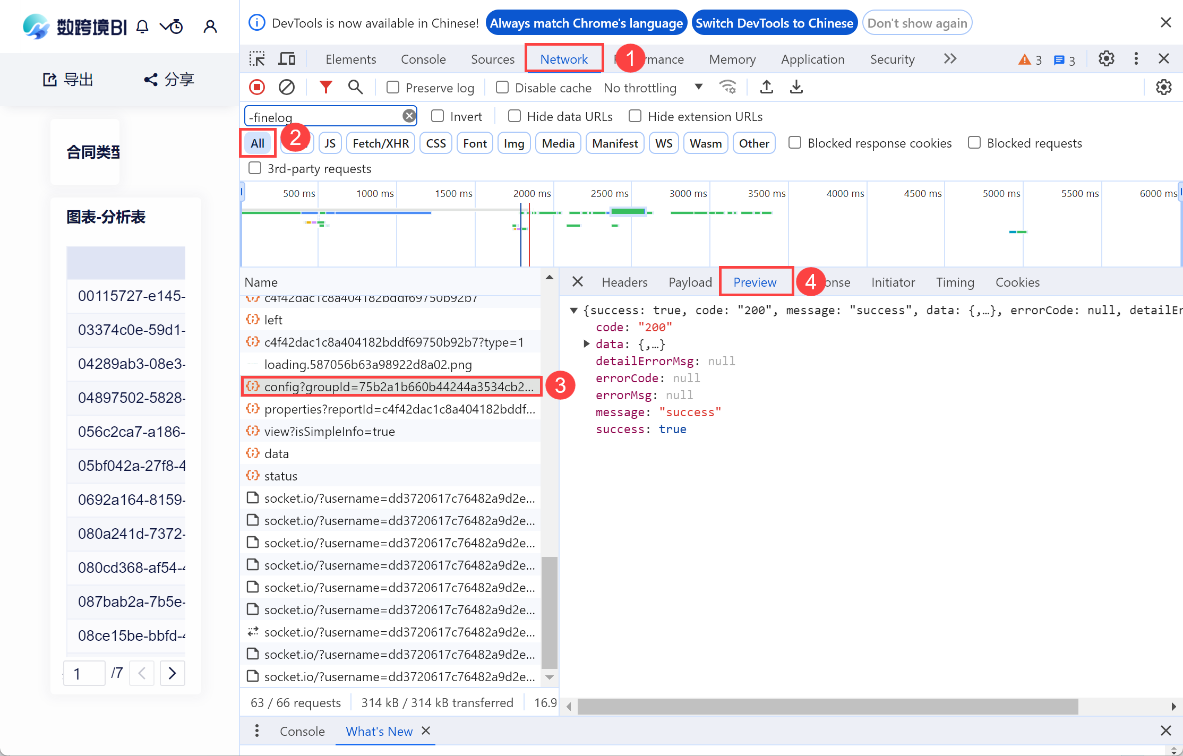Image resolution: width=1183 pixels, height=756 pixels.
Task: Open DevTools settings gear icon
Action: 1106,59
